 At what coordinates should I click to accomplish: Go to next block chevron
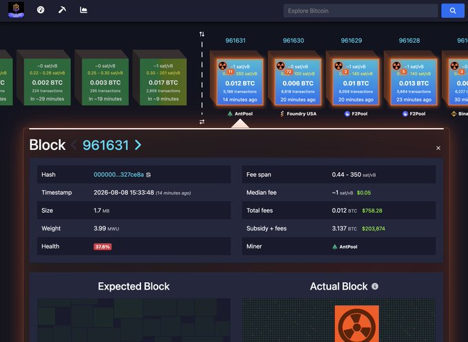pos(138,145)
